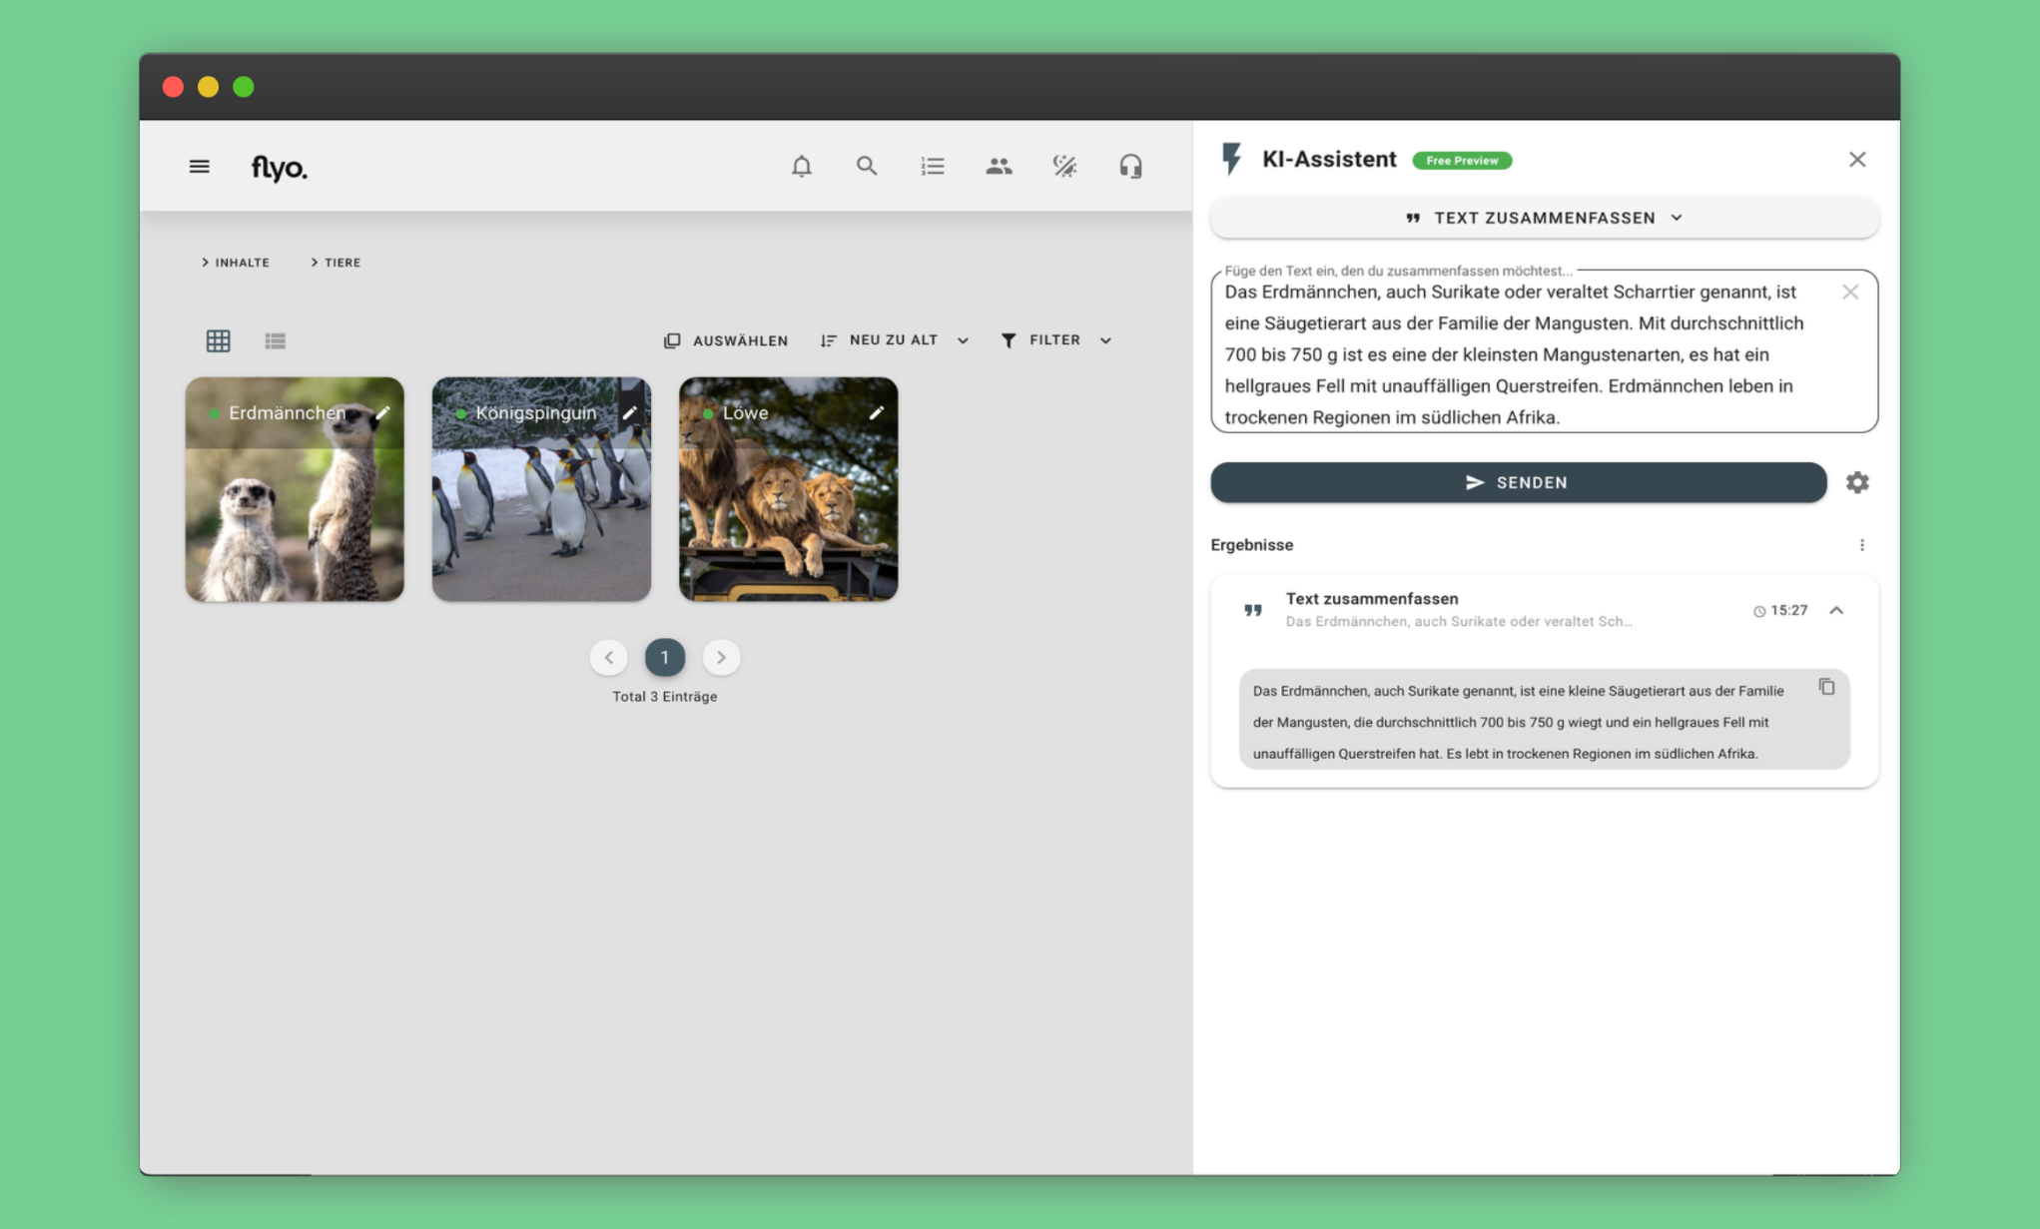Expand the FILTER options

coord(1055,339)
